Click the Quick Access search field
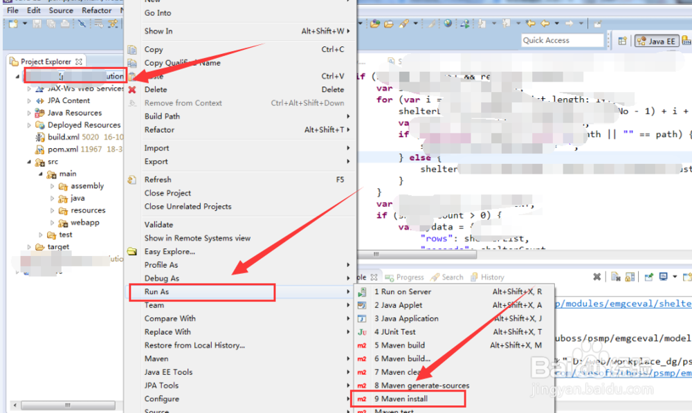 [x=562, y=40]
